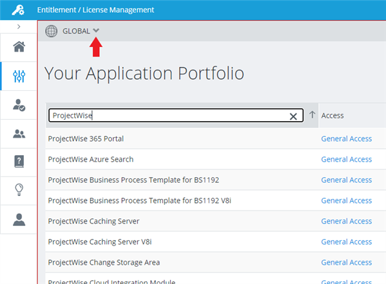Open the user-with-checkmark sidebar icon

pyautogui.click(x=19, y=105)
